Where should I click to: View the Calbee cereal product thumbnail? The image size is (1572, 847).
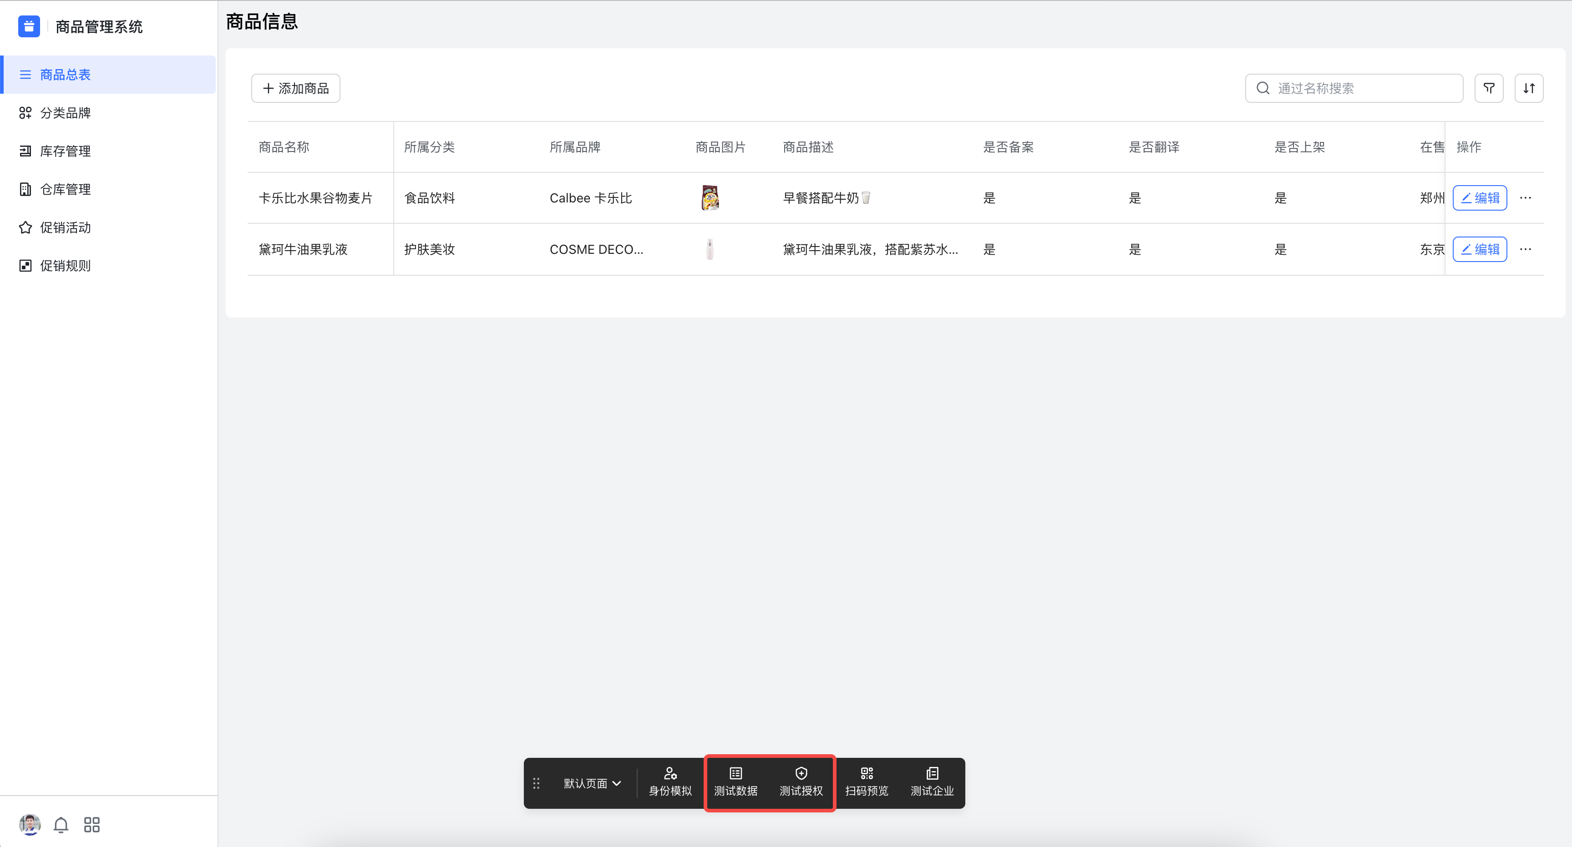(710, 197)
